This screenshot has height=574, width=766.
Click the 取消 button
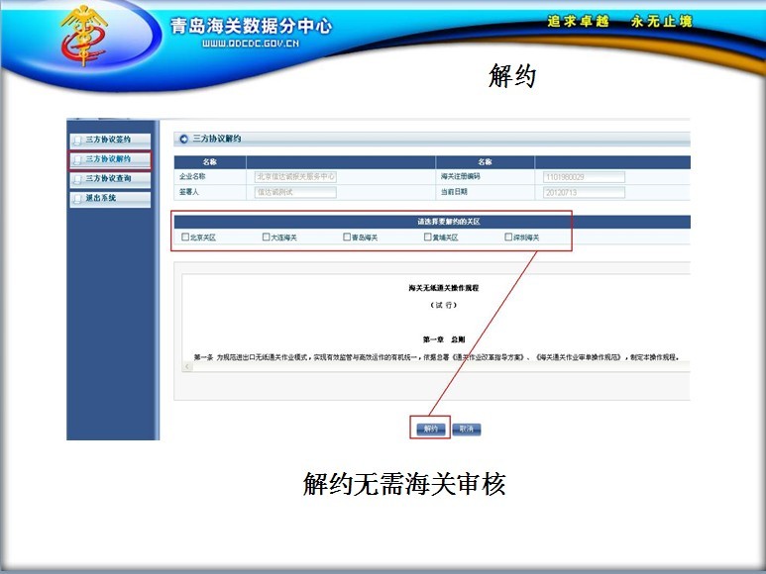tap(466, 430)
